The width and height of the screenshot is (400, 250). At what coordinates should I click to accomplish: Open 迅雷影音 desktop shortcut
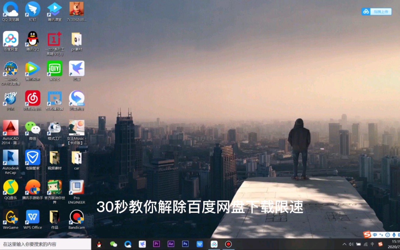point(76,100)
